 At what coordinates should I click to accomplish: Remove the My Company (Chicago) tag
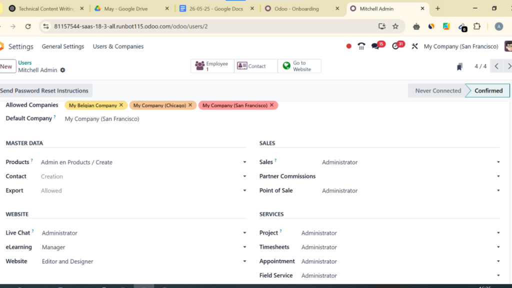(x=190, y=105)
